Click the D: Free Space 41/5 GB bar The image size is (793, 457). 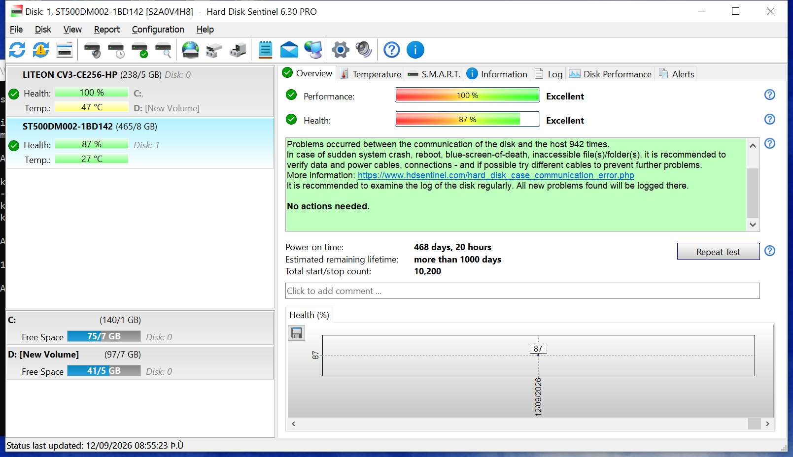pos(104,371)
